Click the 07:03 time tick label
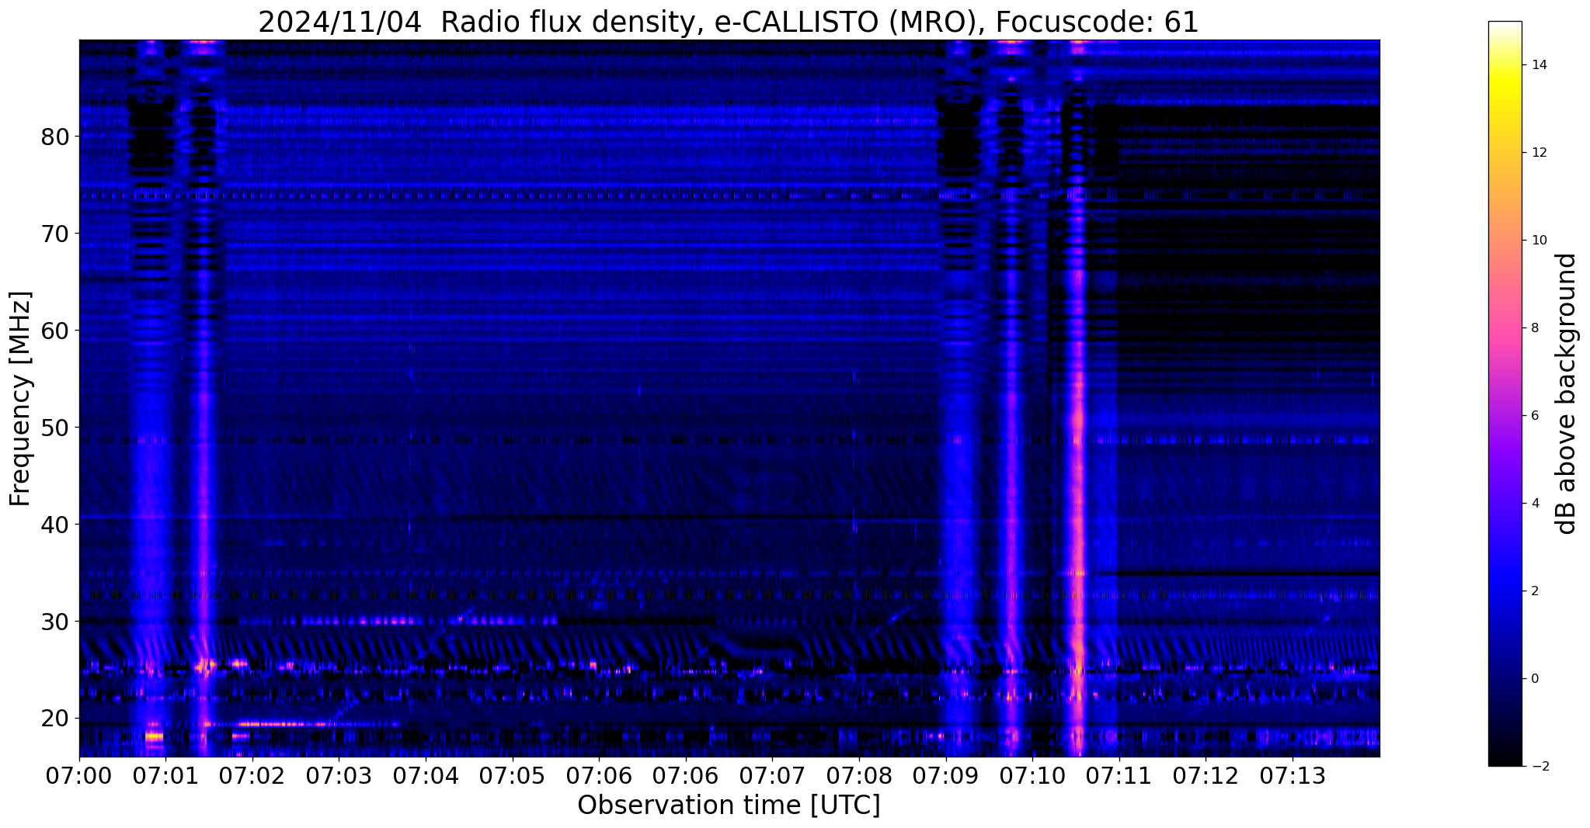 pos(339,775)
